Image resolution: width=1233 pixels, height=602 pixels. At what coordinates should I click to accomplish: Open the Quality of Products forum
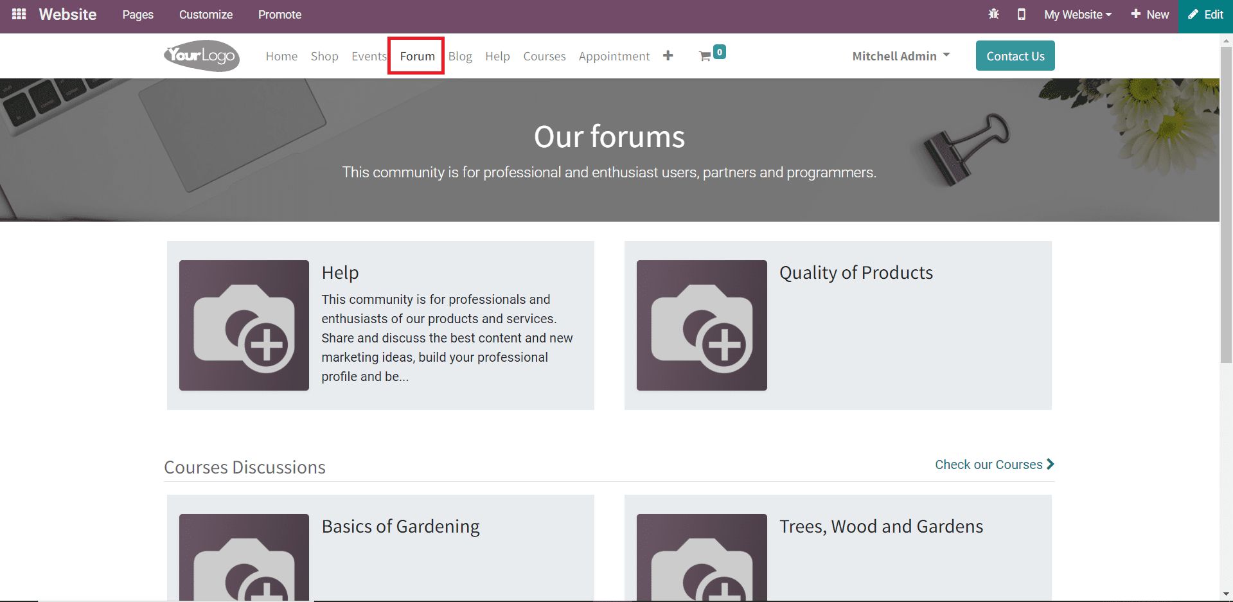click(856, 272)
